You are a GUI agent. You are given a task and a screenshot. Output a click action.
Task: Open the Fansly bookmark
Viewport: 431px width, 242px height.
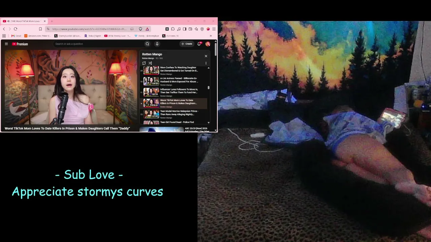pyautogui.click(x=147, y=36)
